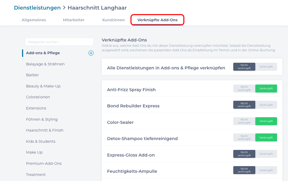Click "Verknüpft" for alle Dienstleistungen in Add-ons & Pflege
The height and width of the screenshot is (181, 288).
(266, 66)
